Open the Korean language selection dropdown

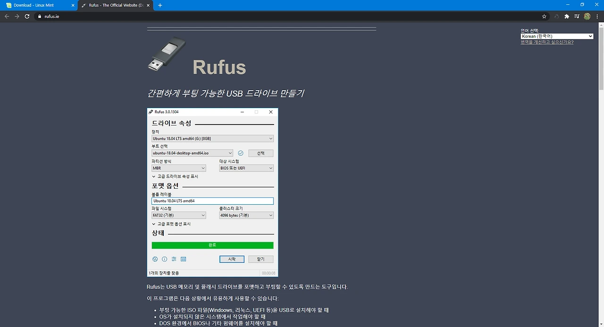point(557,36)
